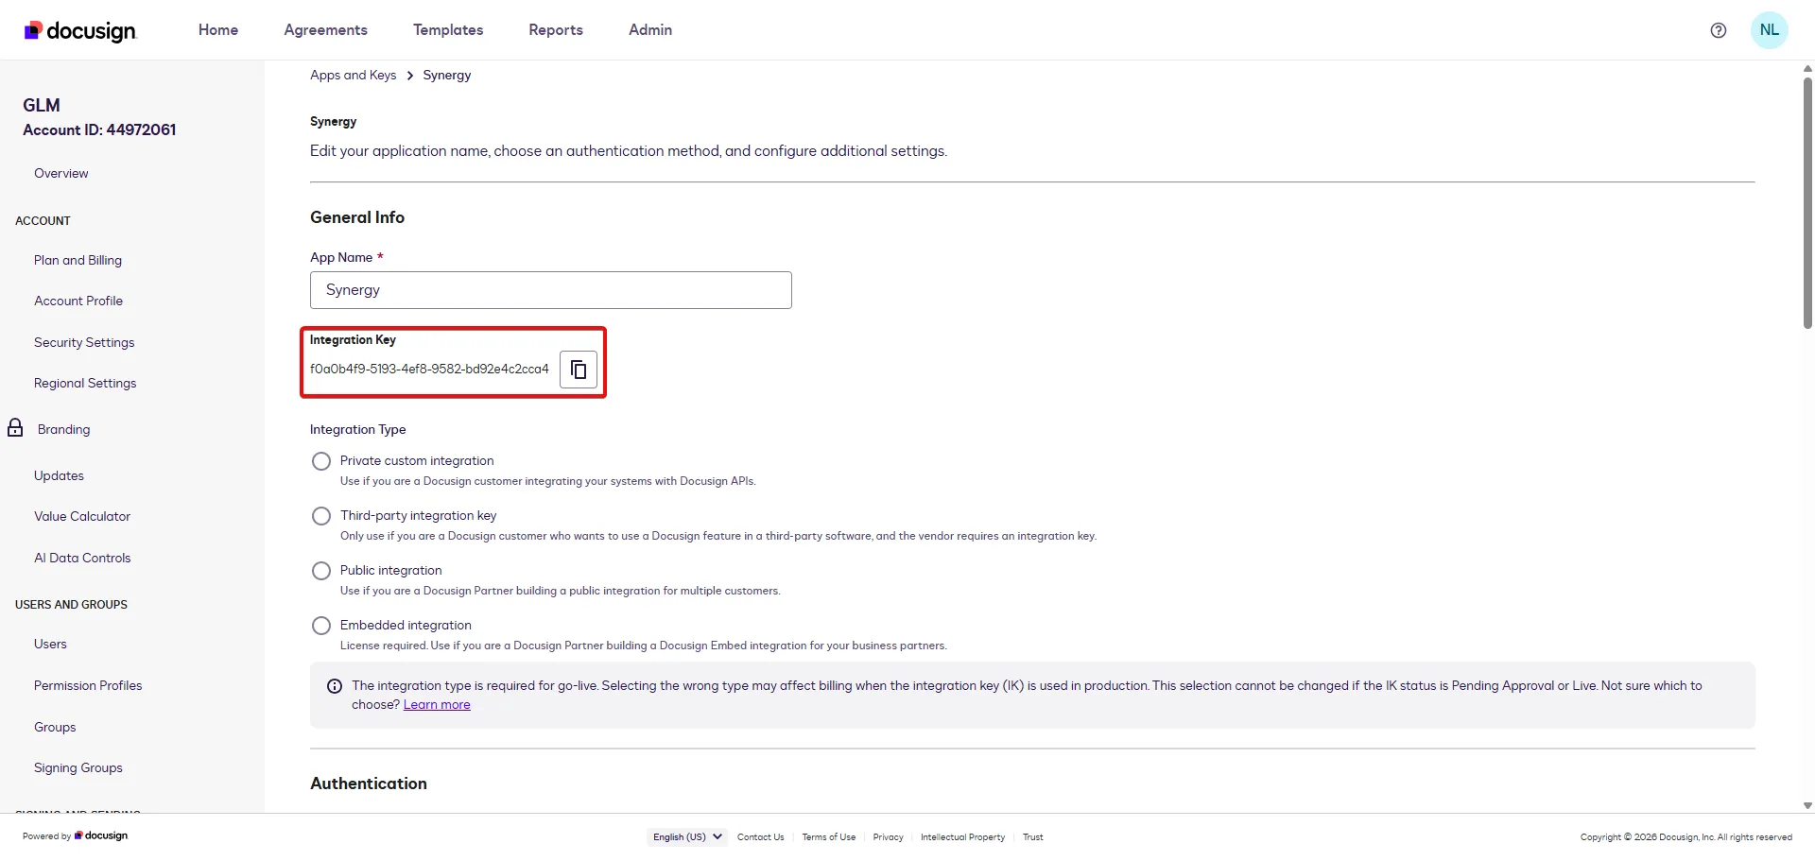
Task: Open the Reports menu
Action: [555, 29]
